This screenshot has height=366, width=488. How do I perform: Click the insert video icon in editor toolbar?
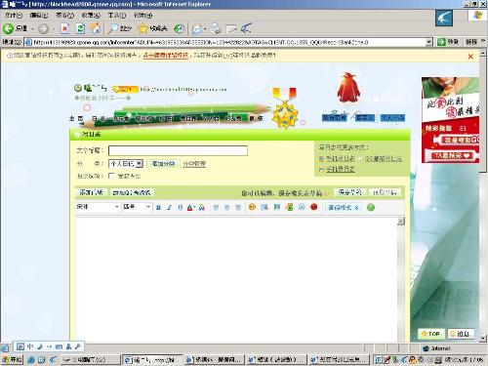(276, 207)
